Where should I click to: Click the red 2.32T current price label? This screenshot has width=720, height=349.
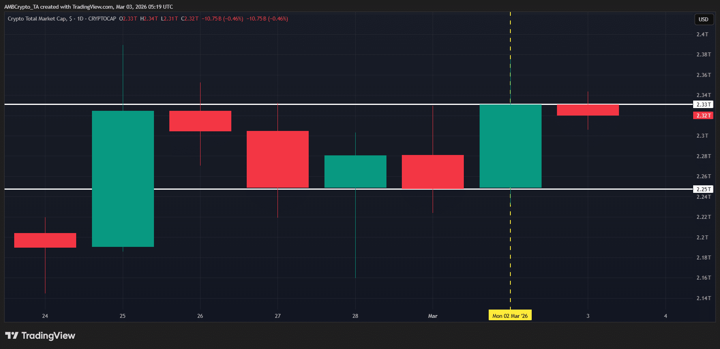pyautogui.click(x=703, y=116)
